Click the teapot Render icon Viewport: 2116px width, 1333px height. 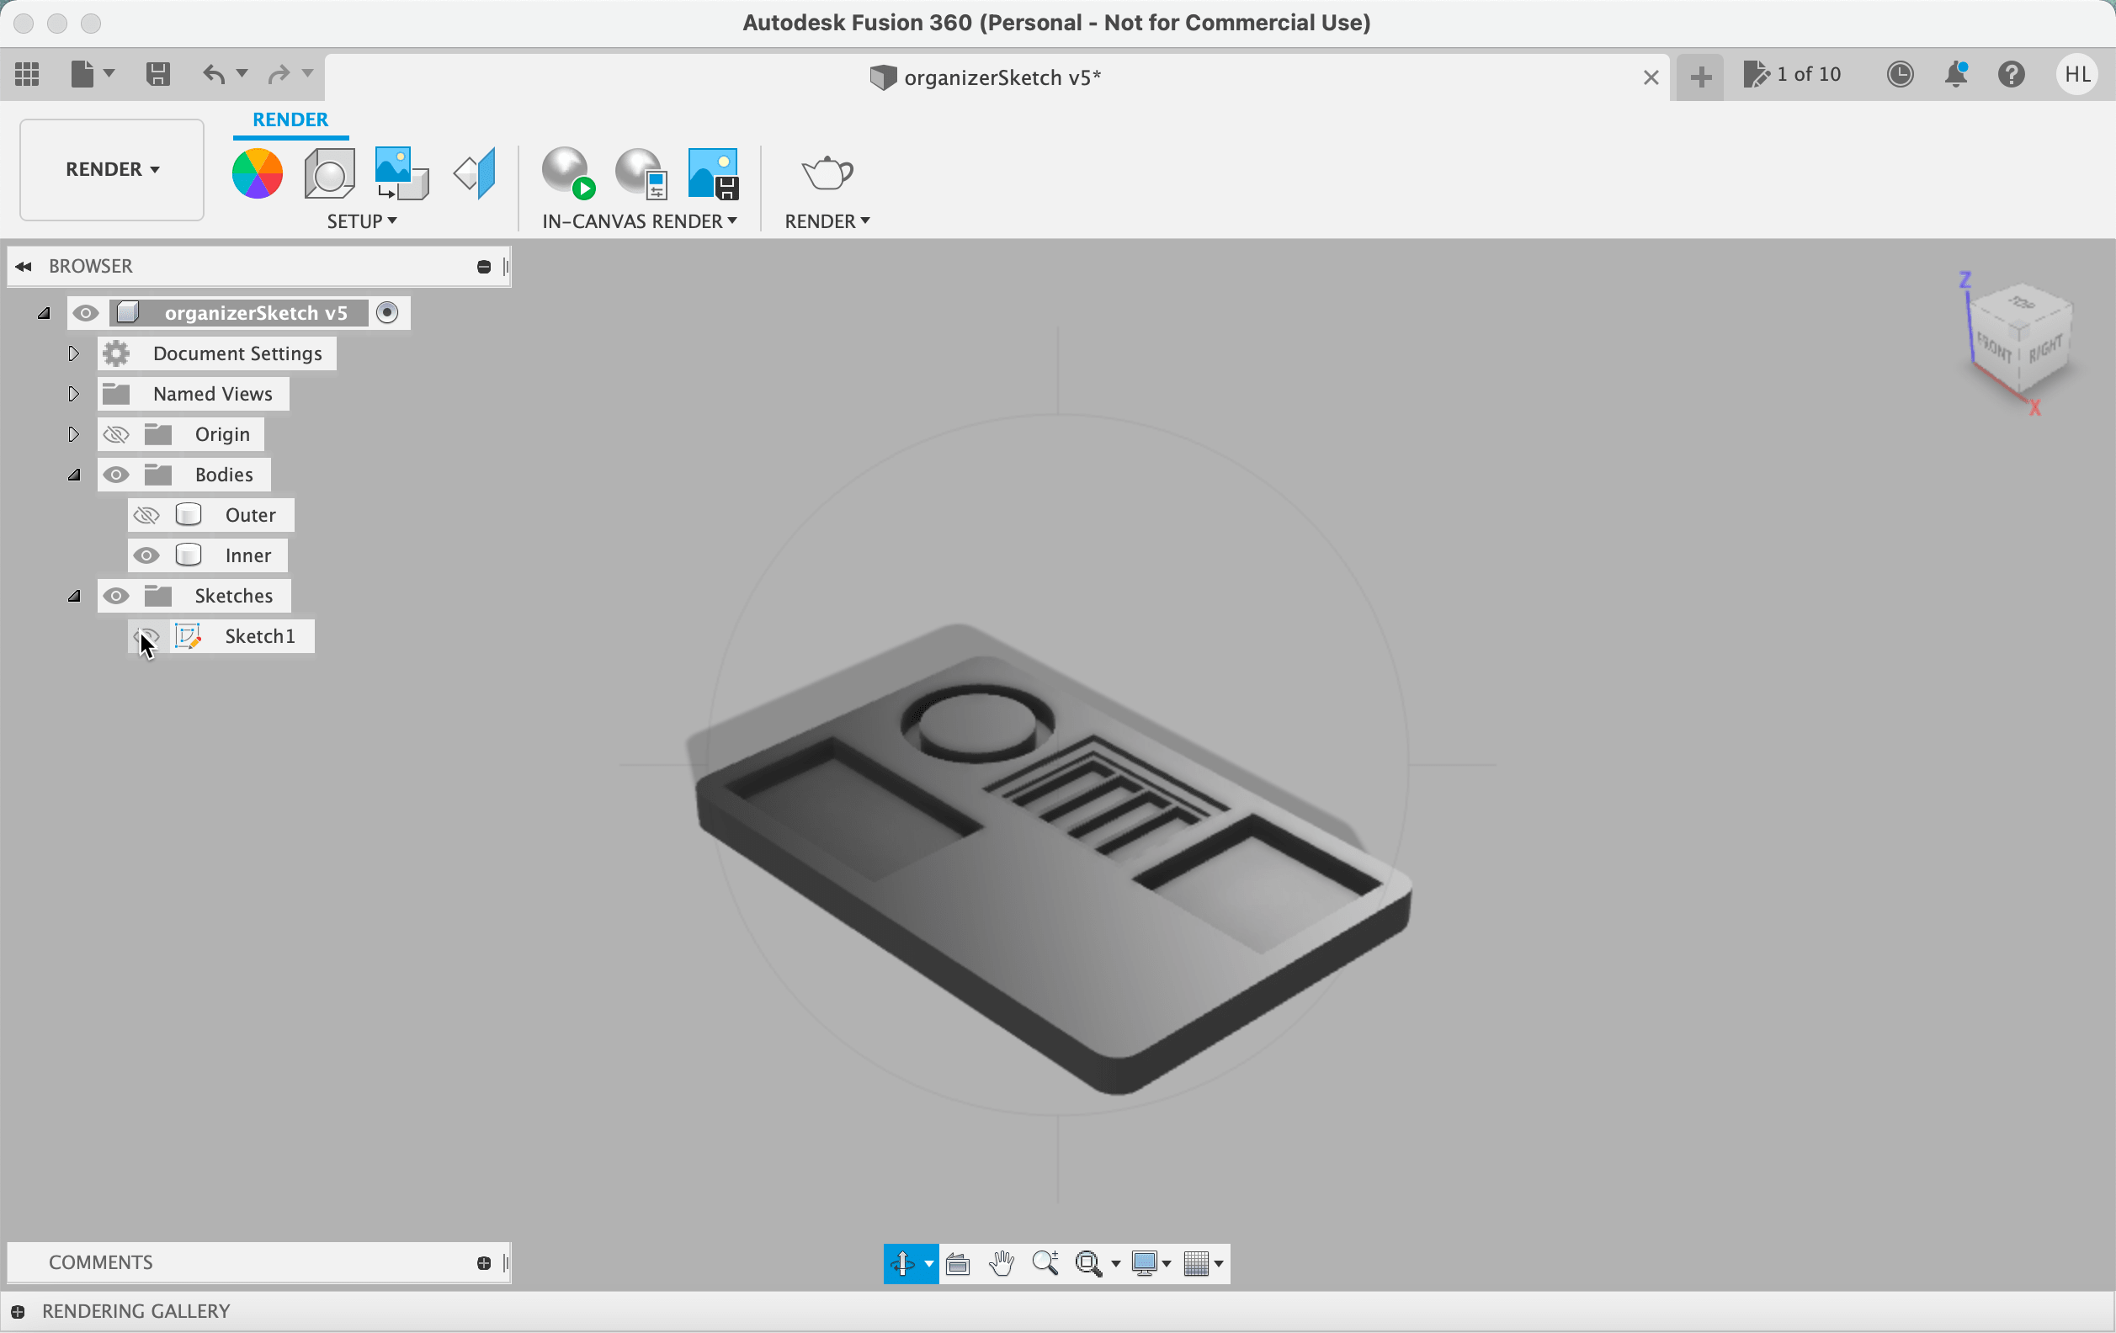(826, 173)
